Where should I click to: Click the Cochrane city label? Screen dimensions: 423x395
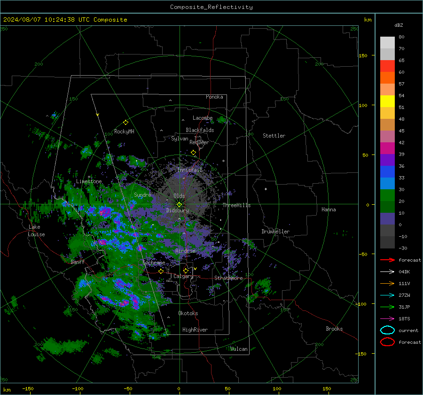[x=154, y=263]
